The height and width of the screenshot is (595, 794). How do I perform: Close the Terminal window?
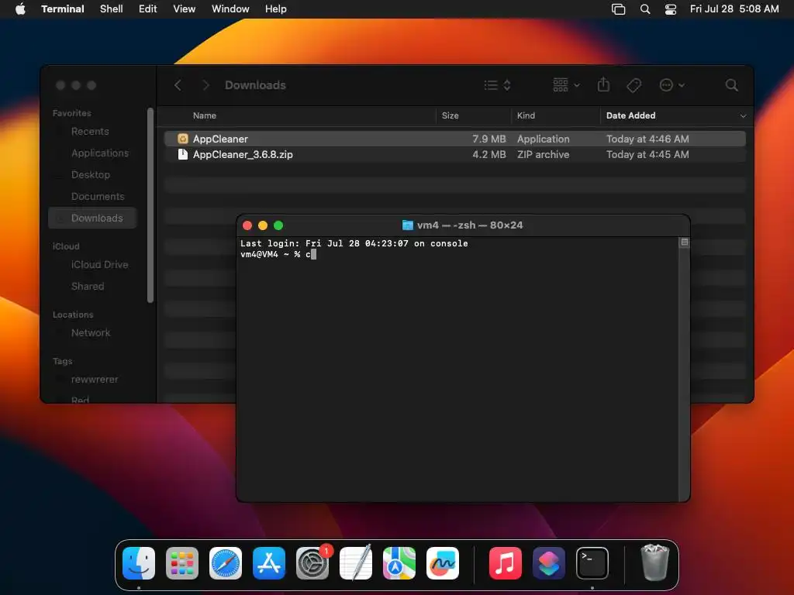[247, 225]
